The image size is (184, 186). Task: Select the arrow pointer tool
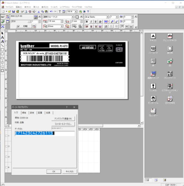2,33
